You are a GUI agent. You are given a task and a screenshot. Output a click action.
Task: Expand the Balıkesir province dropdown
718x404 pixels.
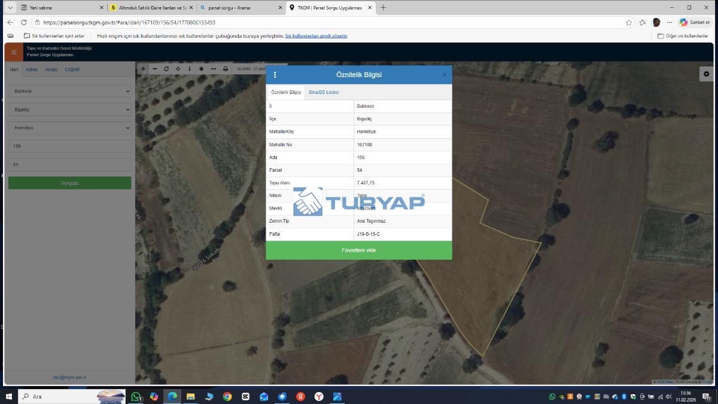[x=69, y=92]
